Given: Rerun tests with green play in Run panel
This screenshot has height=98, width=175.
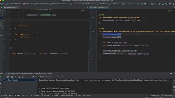Looking at the screenshot, I should point(1,77).
